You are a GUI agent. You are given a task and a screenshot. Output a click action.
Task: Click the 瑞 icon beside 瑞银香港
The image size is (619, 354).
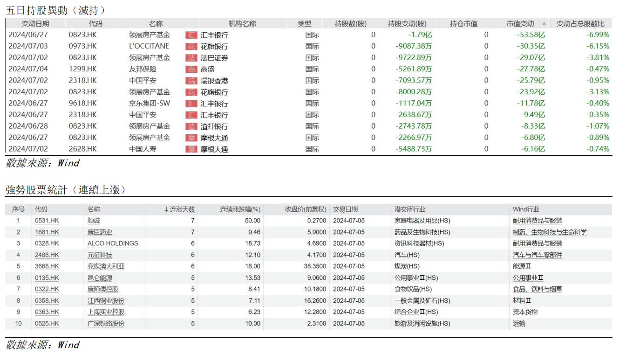pos(192,81)
